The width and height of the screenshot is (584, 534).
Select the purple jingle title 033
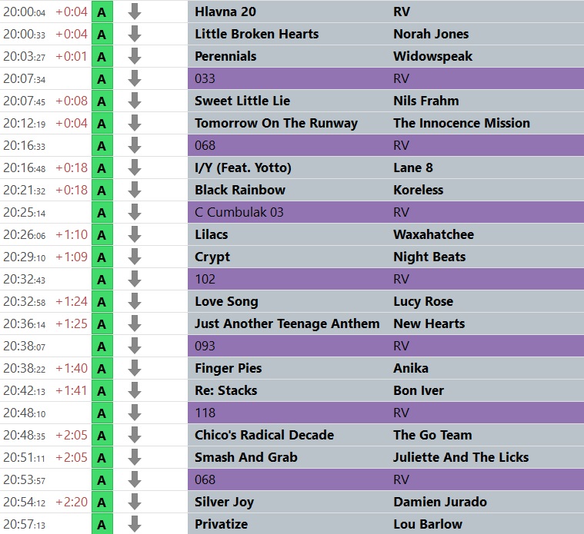coord(205,78)
